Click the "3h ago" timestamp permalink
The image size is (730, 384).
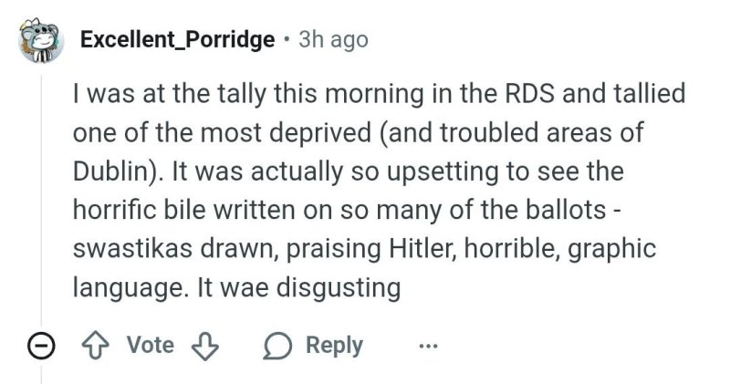point(333,39)
